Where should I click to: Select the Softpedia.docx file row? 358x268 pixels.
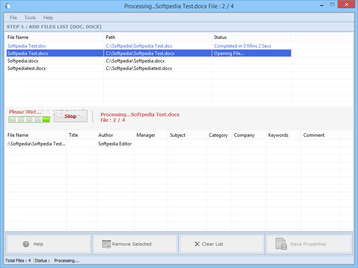point(148,61)
